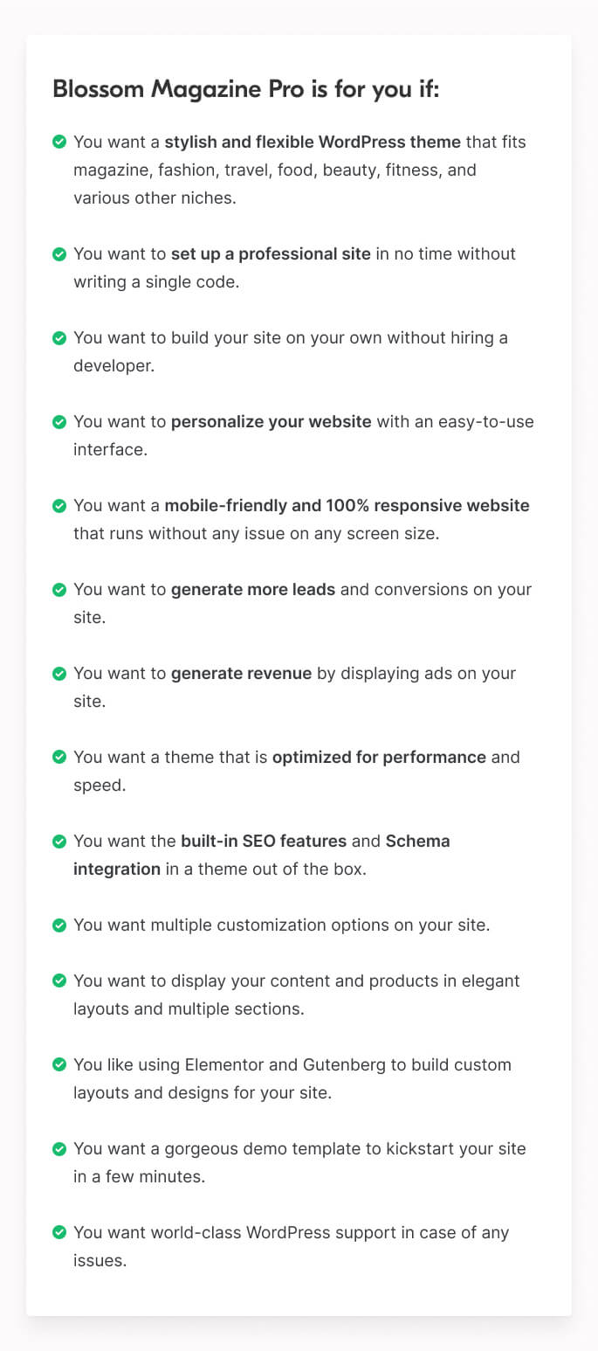Click the green check beside 'stylish and flexible WordPress theme'
Image resolution: width=598 pixels, height=1351 pixels.
click(59, 142)
